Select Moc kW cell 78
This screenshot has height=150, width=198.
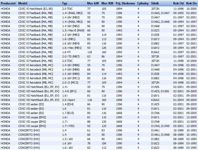coord(89,143)
